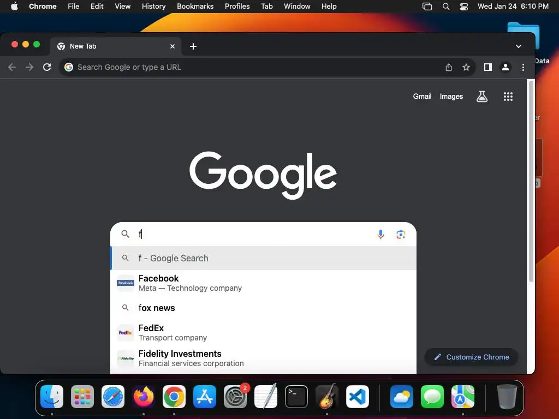
Task: Open the Profiles menu
Action: point(237,7)
